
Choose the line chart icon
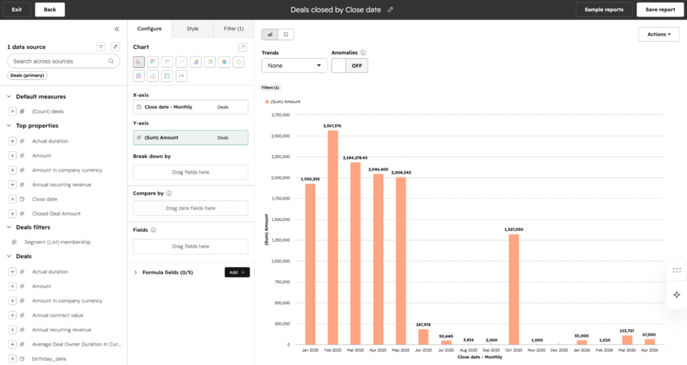(167, 62)
